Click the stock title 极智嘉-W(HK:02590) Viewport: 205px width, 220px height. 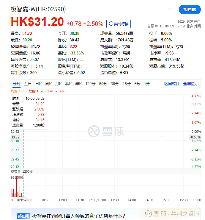(x=38, y=9)
